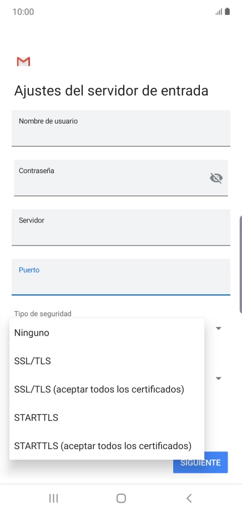Go back with navigation arrow

pyautogui.click(x=189, y=498)
